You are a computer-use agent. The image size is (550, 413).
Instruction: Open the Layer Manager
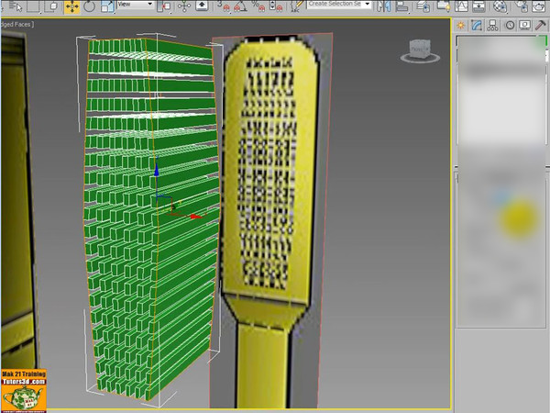pyautogui.click(x=423, y=6)
